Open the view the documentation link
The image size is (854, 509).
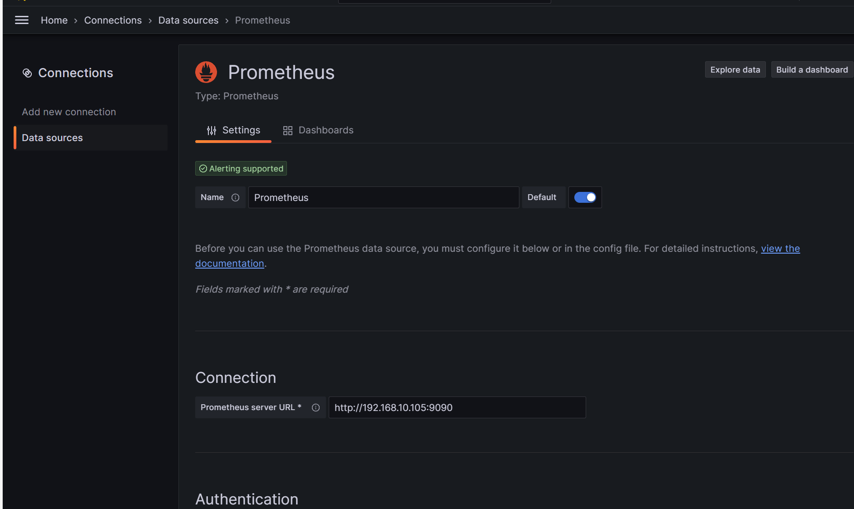[780, 249]
